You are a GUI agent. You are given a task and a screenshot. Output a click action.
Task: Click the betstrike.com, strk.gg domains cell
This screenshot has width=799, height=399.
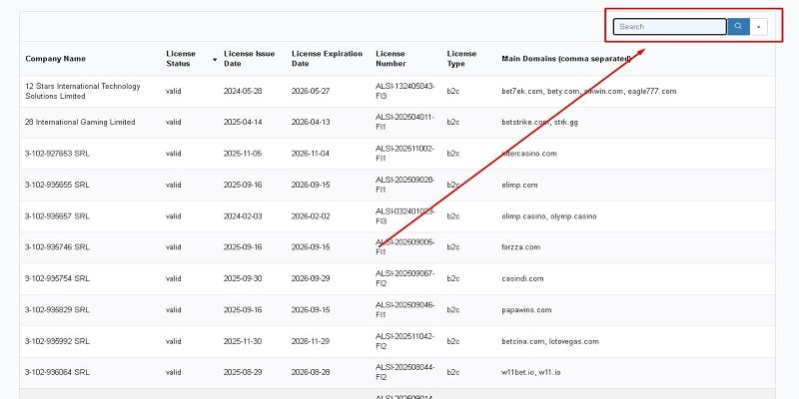(539, 122)
